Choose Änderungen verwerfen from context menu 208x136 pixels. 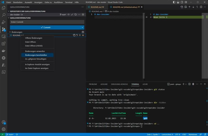tap(37, 51)
